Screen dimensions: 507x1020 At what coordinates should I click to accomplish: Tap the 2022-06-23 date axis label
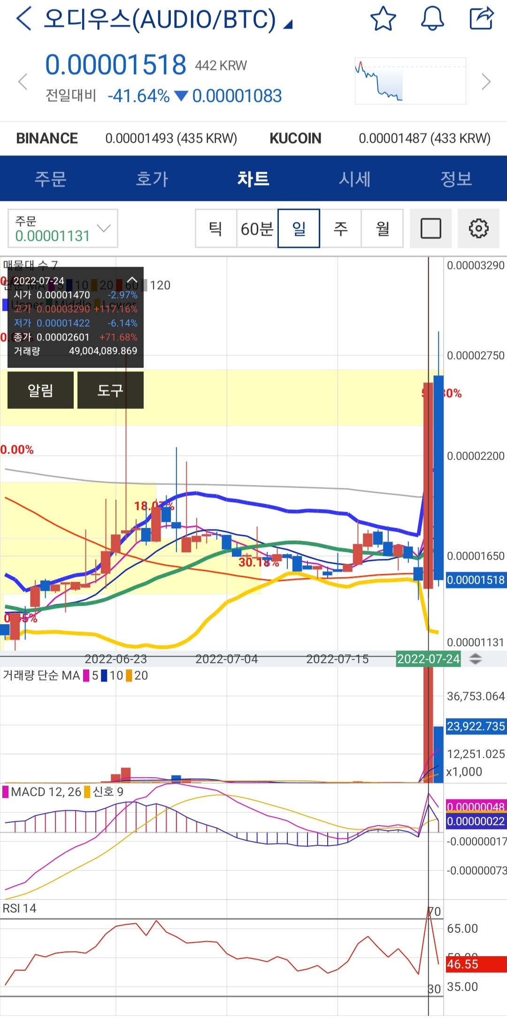(x=116, y=659)
